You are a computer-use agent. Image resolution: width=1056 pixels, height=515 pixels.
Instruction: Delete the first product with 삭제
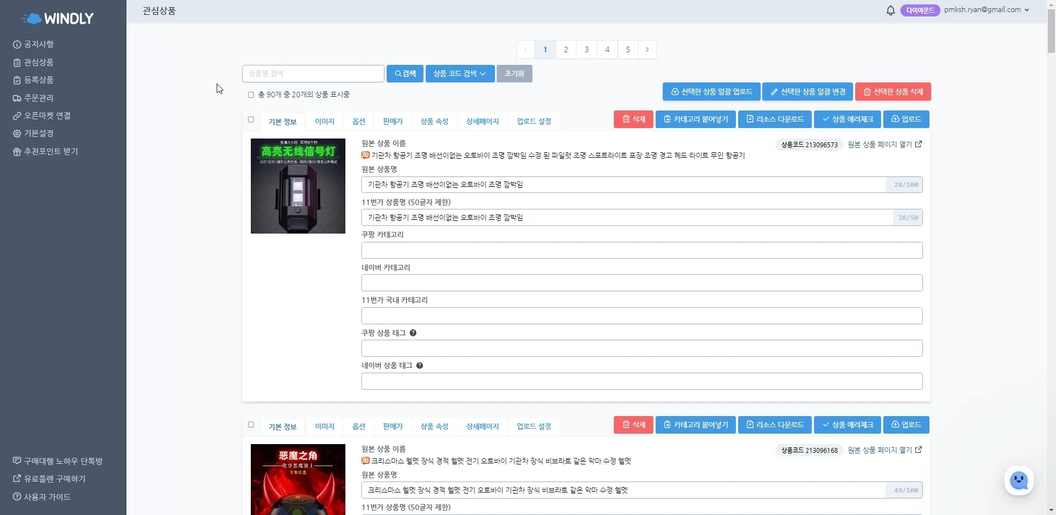[634, 119]
